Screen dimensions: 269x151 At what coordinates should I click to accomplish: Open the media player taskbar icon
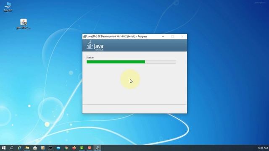tap(43, 148)
